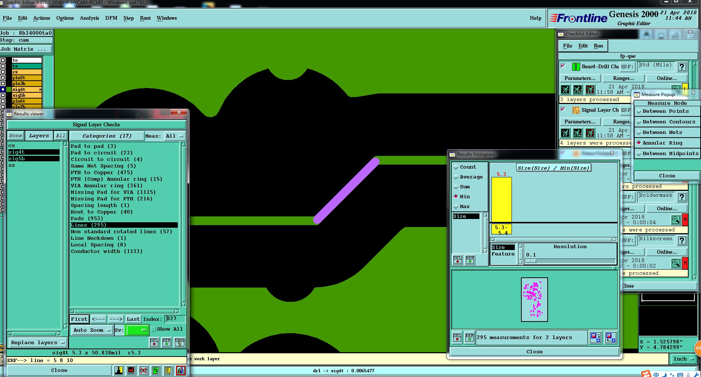Click the Job Matrix ... button
701x377 pixels.
[26, 49]
